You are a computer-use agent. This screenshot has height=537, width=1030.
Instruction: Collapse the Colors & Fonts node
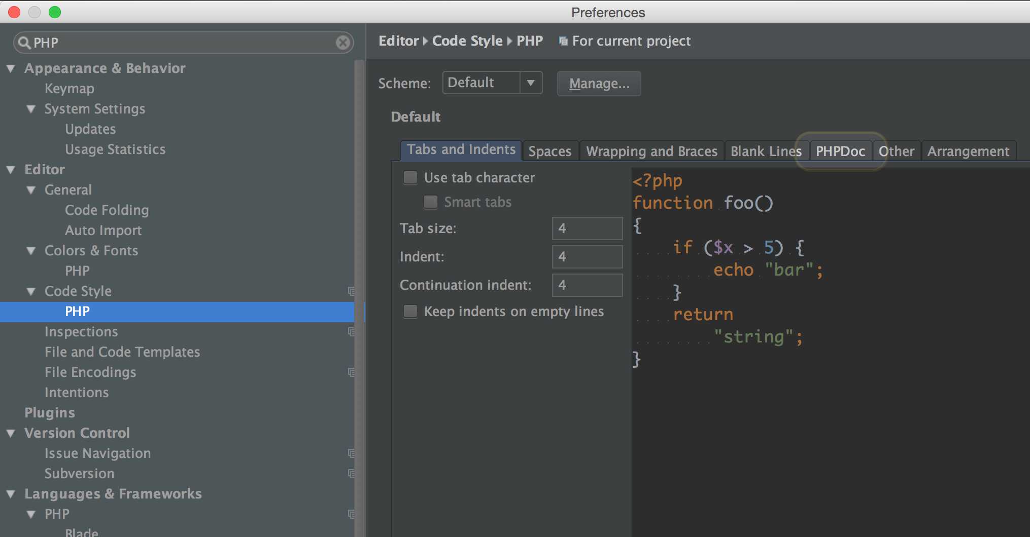(31, 251)
